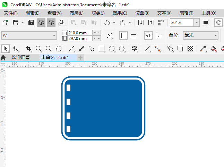
Task: Select the Zoom tool with flyout
Action: coord(39,49)
